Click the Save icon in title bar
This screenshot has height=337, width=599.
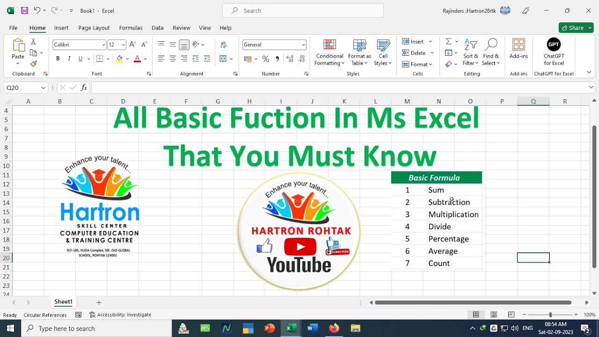click(x=24, y=10)
